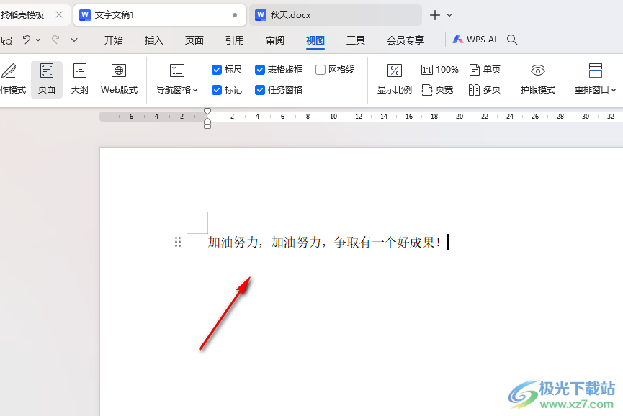Switch to the 文字文稿1 document tab
The width and height of the screenshot is (623, 416).
[x=159, y=15]
